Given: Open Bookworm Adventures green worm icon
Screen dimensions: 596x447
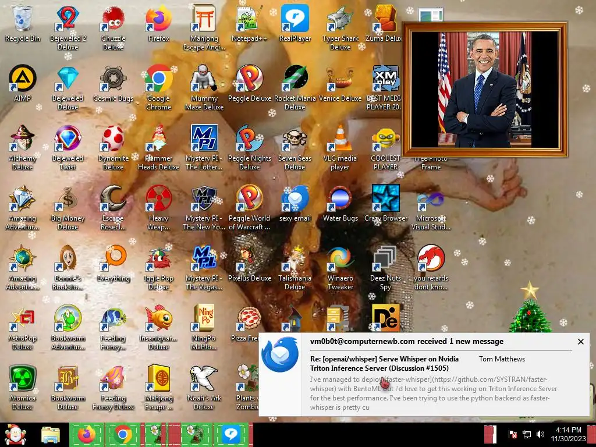Looking at the screenshot, I should pyautogui.click(x=68, y=328).
